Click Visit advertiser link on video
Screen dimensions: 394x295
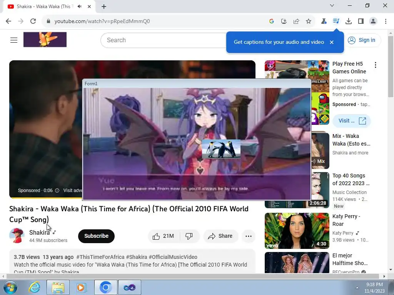point(73,191)
